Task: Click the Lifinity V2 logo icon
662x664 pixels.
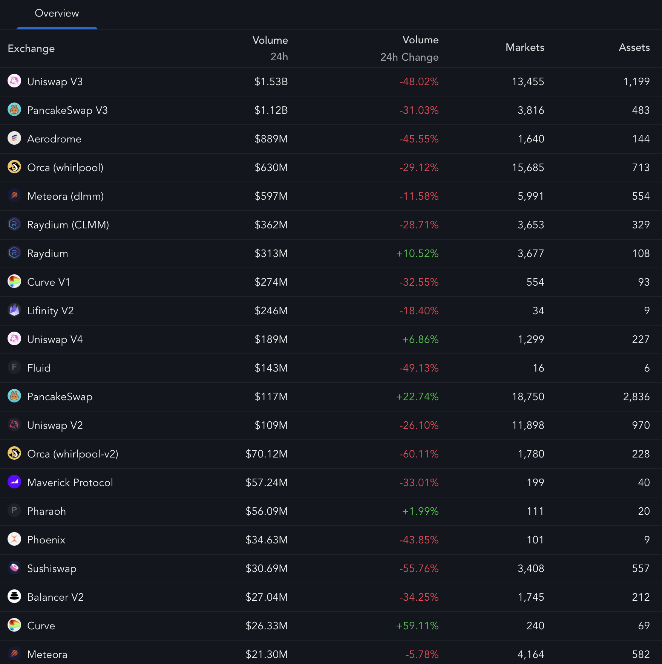Action: click(x=14, y=310)
